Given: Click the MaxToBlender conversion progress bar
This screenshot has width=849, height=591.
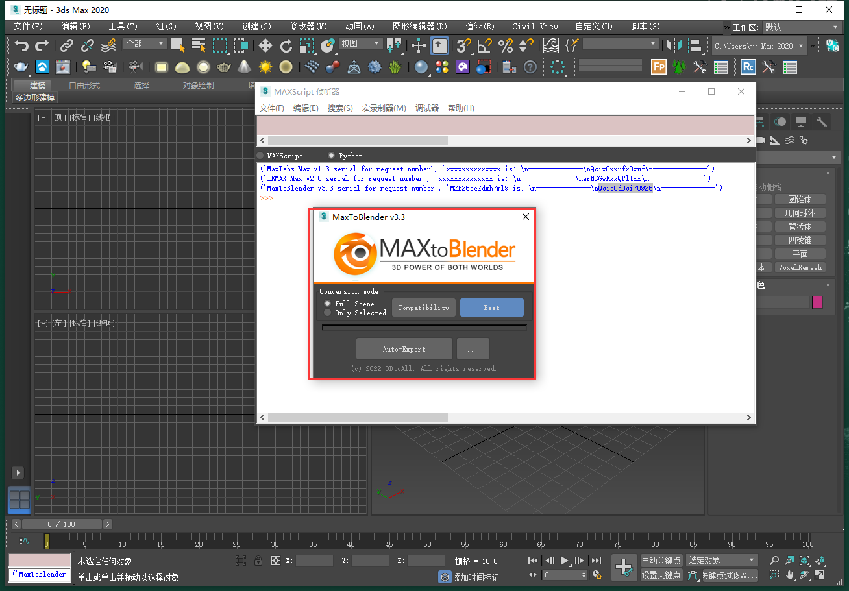Looking at the screenshot, I should [x=425, y=328].
